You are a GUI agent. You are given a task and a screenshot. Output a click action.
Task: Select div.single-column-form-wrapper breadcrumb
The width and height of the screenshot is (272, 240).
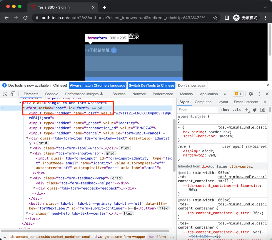click(x=120, y=237)
